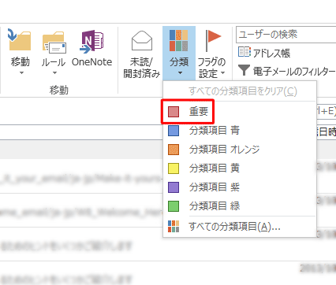336x285 pixels.
Task: Click icon beside すべての分類項目(A)
Action: pos(174,226)
